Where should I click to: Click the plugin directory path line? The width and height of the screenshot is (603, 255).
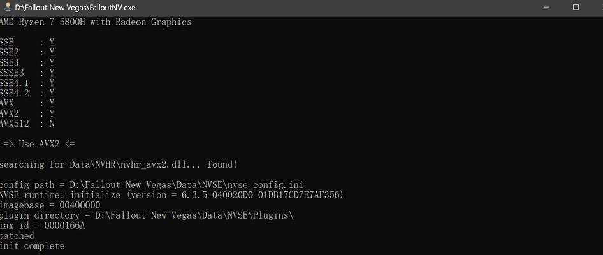coord(147,215)
